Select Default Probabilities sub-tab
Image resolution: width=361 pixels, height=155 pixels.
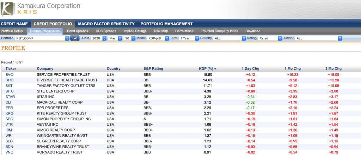(x=45, y=31)
